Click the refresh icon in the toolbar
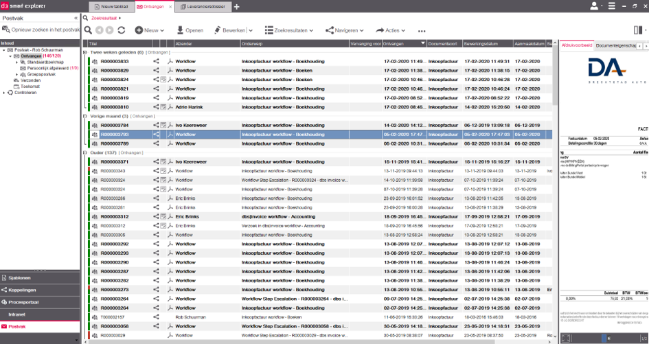Screen dimensions: 649x344 (x=122, y=30)
